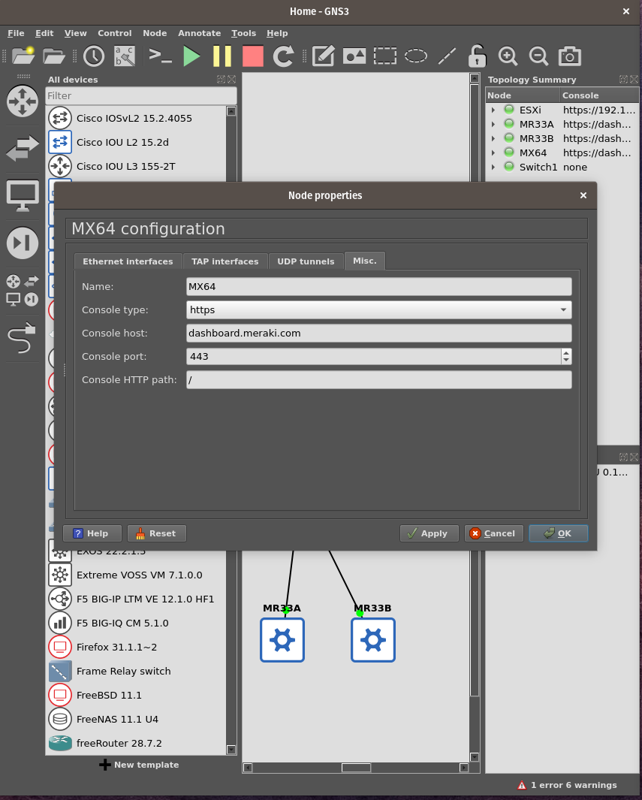Click the red Stop all nodes icon
Screen dimensions: 642x800
point(253,56)
